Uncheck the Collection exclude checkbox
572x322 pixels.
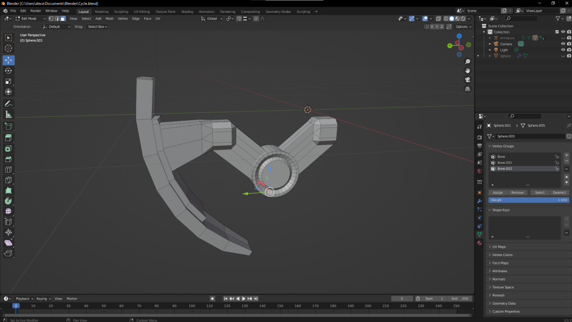pos(556,32)
